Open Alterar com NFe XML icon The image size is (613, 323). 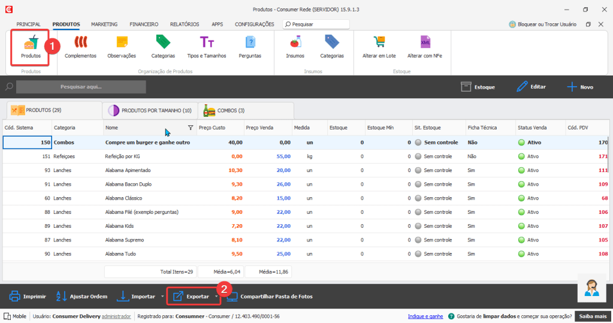click(425, 43)
